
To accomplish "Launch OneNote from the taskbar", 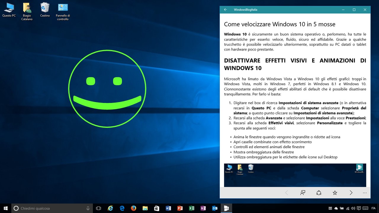I will [203, 208].
